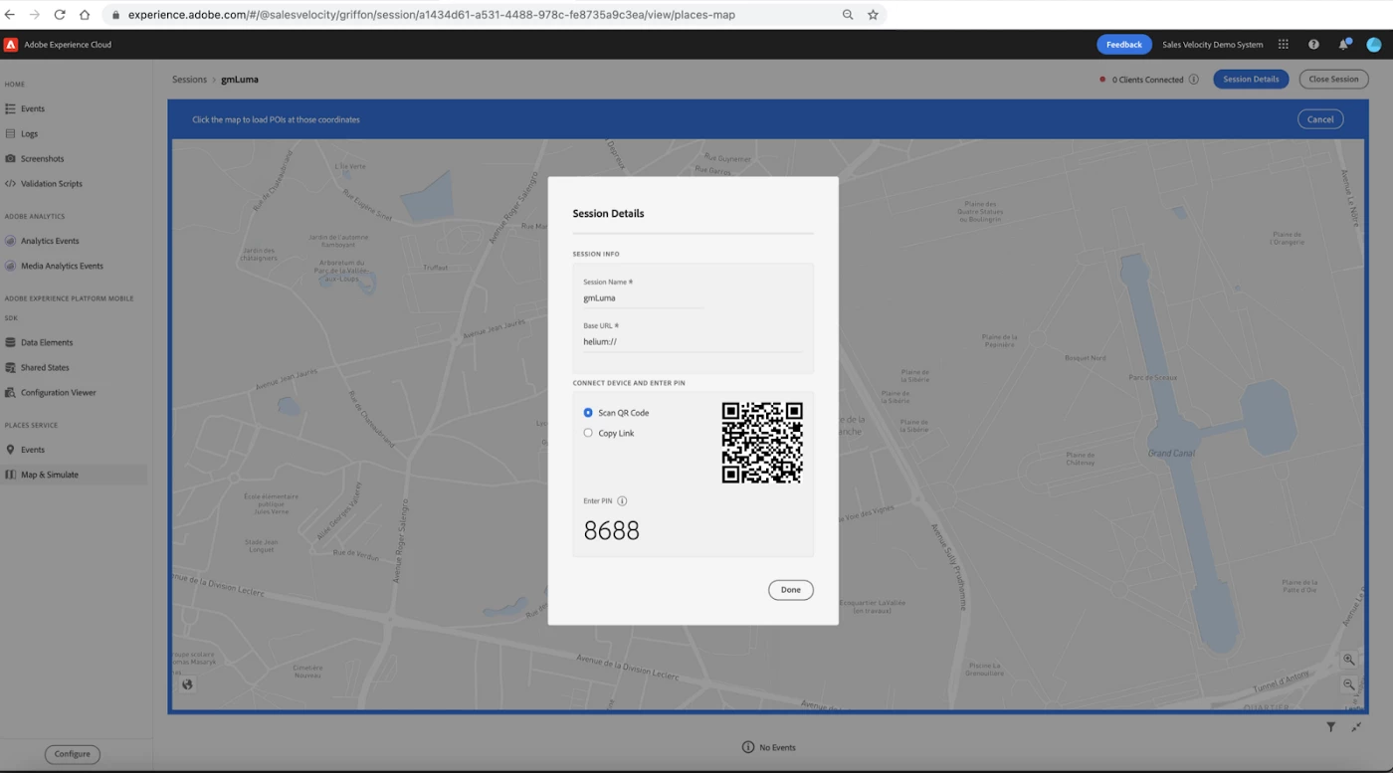Image resolution: width=1393 pixels, height=773 pixels.
Task: Click the Close Session button
Action: pyautogui.click(x=1333, y=80)
